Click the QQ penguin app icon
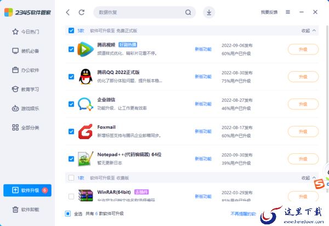Screen dimensions: 329x226 86,77
